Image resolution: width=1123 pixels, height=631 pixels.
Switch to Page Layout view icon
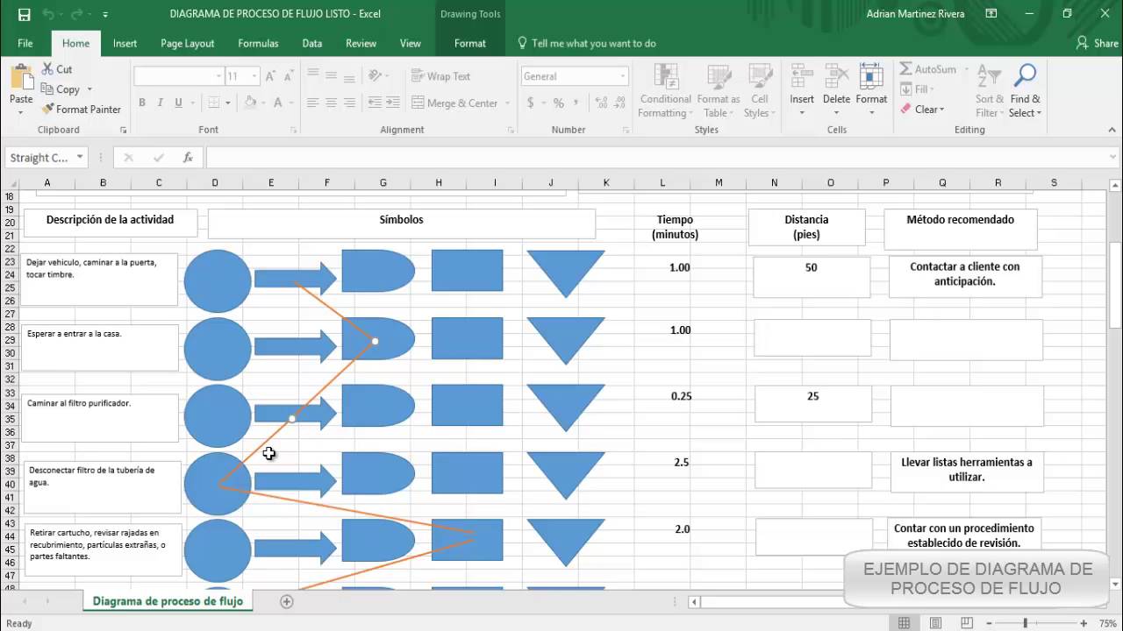pyautogui.click(x=934, y=623)
